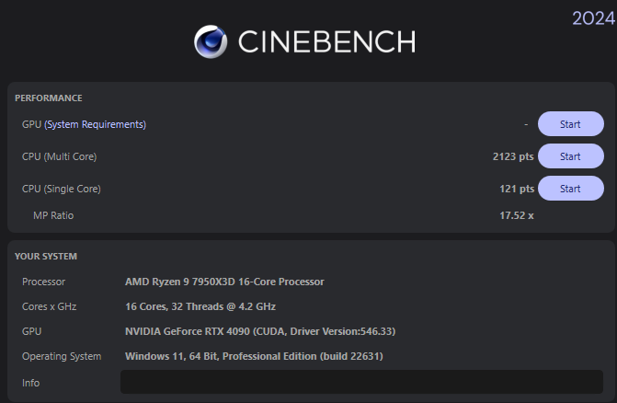The image size is (617, 403).
Task: Click the 16 Cores, 32 Threads value
Action: tap(200, 306)
